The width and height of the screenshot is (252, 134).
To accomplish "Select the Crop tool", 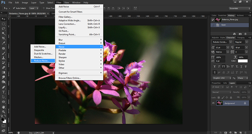I will [3, 38].
